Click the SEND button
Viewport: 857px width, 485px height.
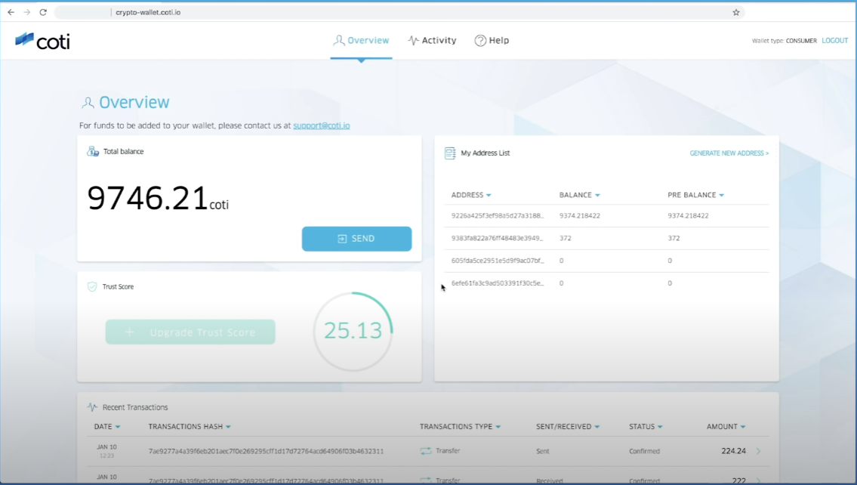coord(356,239)
